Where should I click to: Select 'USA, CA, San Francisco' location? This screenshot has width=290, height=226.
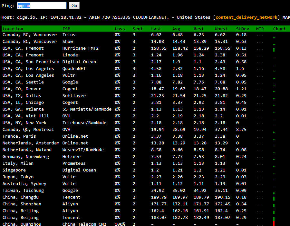(31, 62)
